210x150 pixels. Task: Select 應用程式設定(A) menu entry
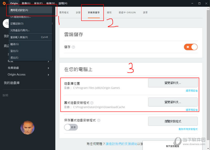click(x=30, y=10)
